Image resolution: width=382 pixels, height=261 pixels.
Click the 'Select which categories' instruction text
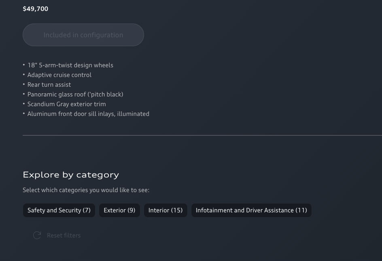point(86,190)
